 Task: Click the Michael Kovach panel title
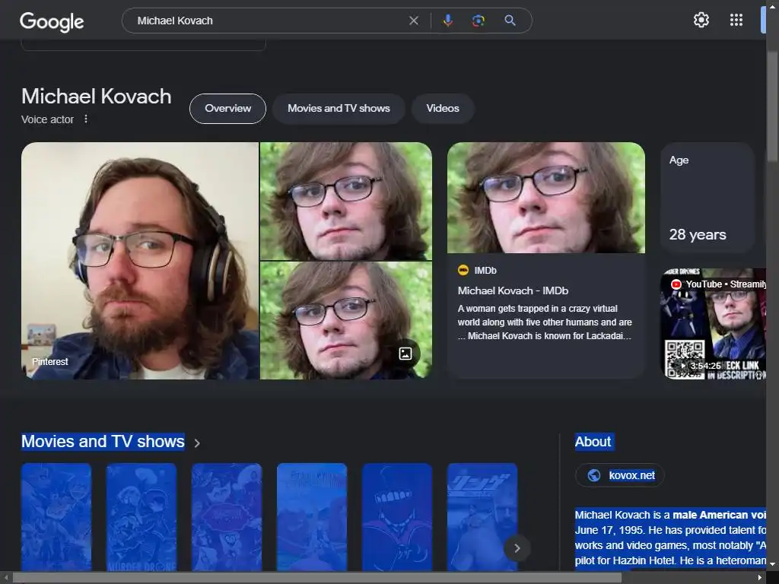[97, 97]
